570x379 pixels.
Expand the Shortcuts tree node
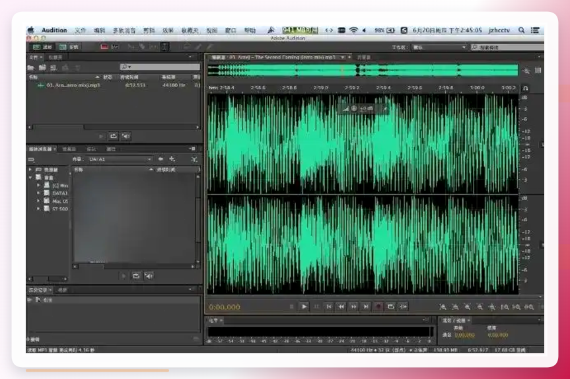coord(30,170)
